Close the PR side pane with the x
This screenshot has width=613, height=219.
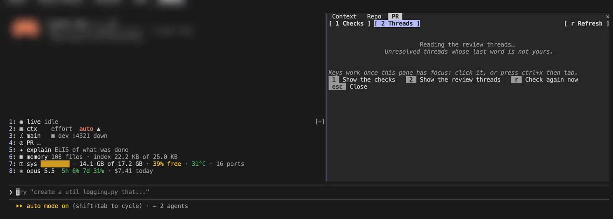[x=608, y=16]
